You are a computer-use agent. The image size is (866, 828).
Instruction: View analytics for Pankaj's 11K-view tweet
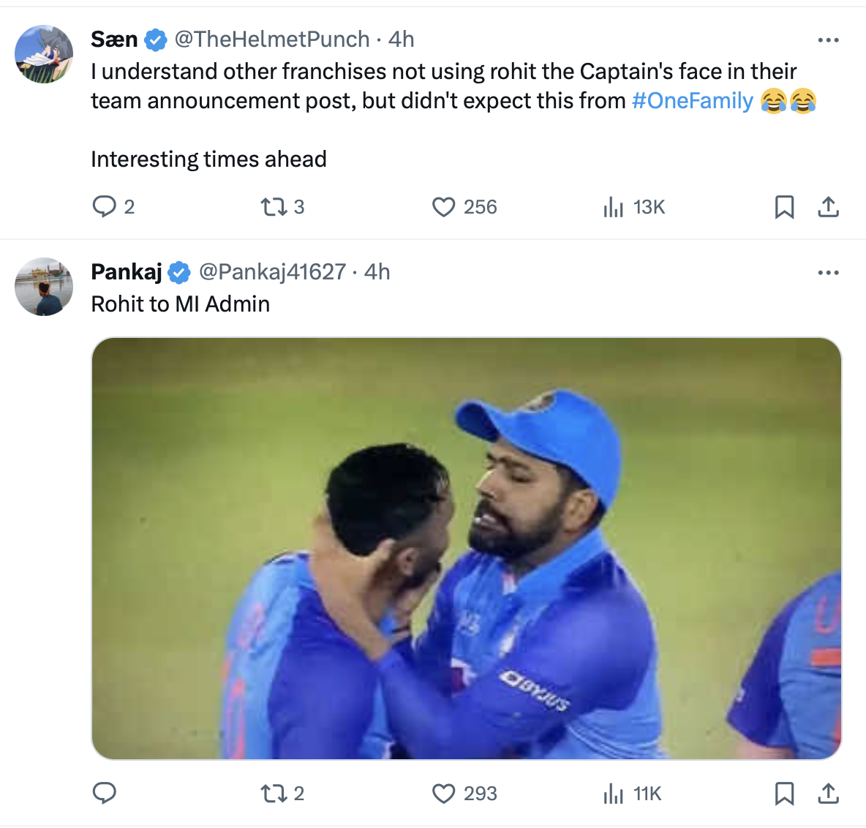click(x=613, y=794)
